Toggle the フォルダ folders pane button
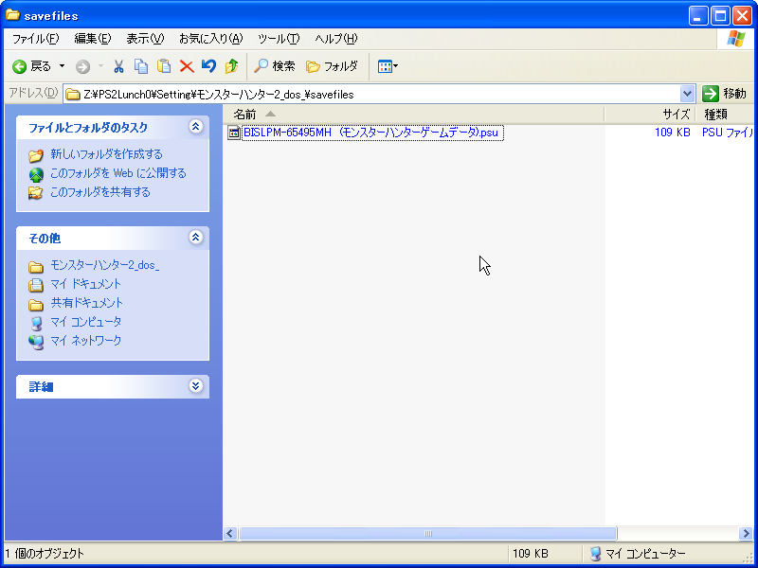This screenshot has height=568, width=758. pyautogui.click(x=332, y=66)
